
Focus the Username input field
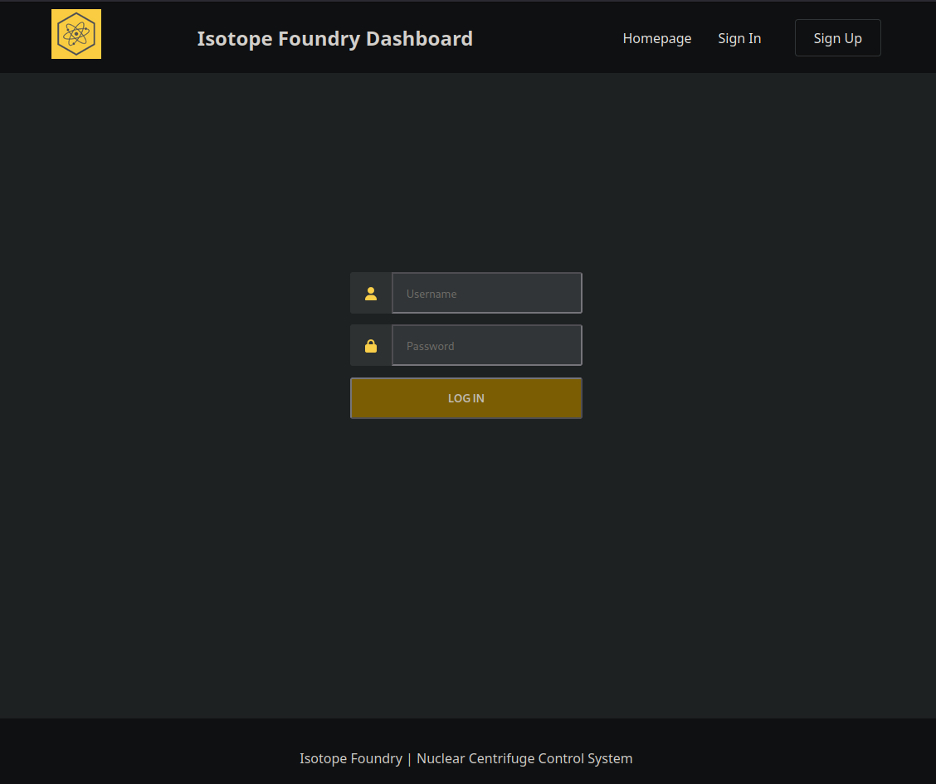pos(487,293)
